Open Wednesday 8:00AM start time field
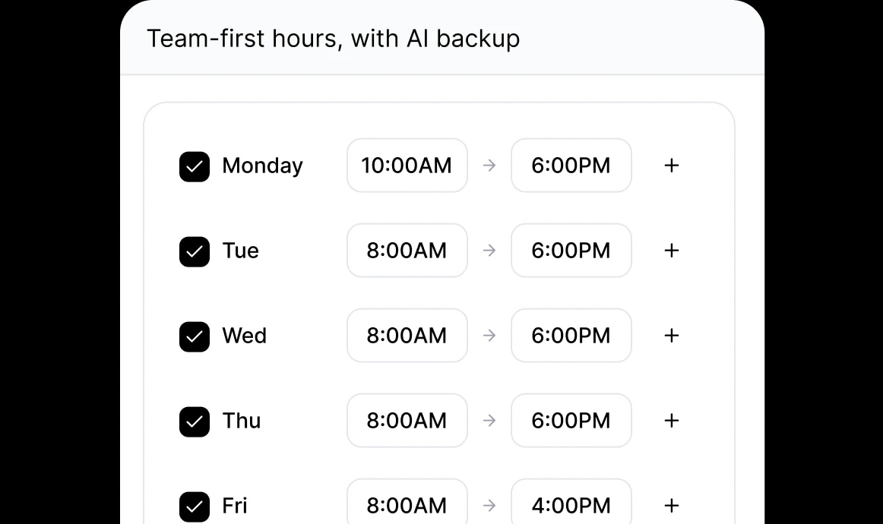This screenshot has width=883, height=524. coord(407,336)
